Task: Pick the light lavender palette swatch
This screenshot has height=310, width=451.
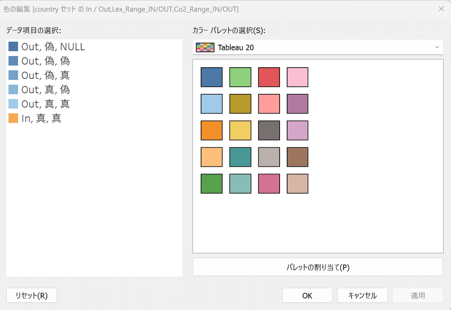Action: pyautogui.click(x=298, y=130)
